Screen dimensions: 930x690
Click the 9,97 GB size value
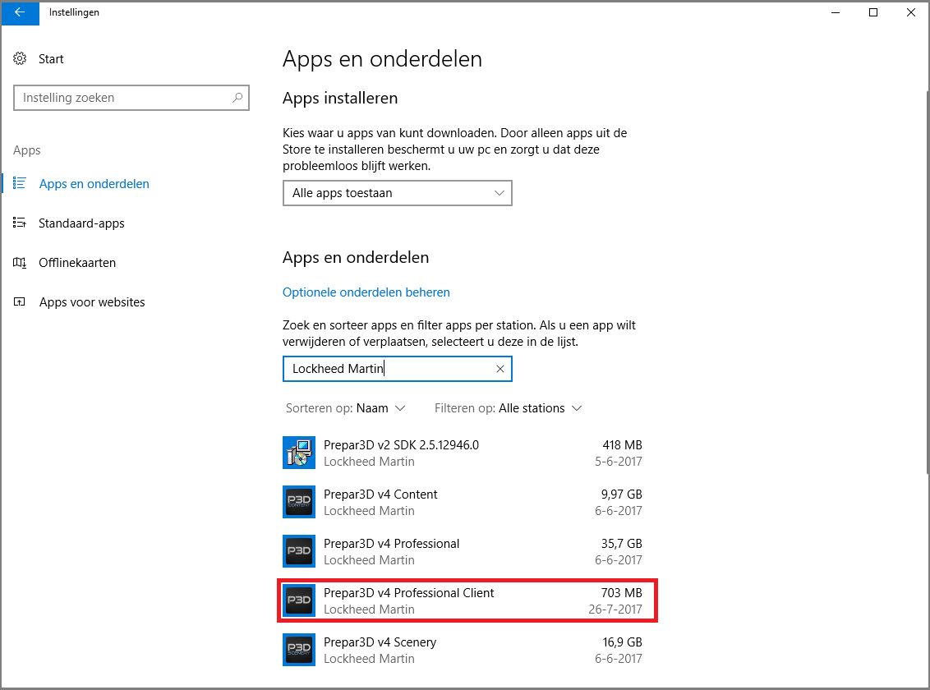click(622, 494)
